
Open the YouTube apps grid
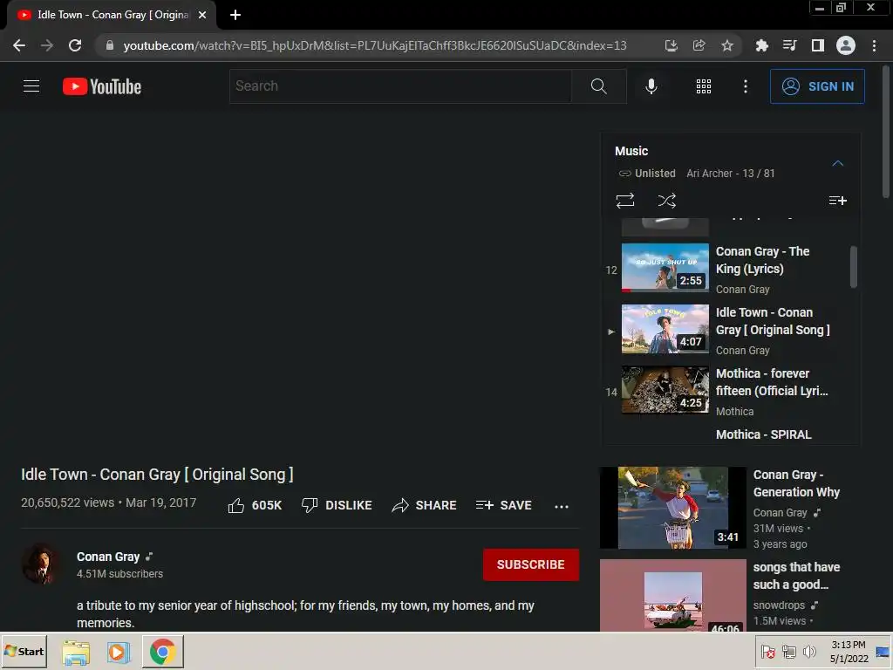click(704, 86)
